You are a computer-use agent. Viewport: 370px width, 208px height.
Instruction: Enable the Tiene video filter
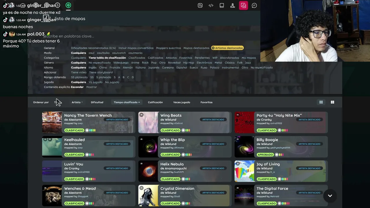(79, 73)
